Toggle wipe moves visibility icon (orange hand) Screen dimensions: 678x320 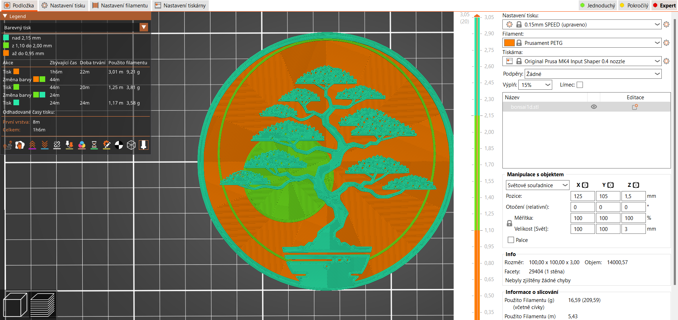click(20, 145)
